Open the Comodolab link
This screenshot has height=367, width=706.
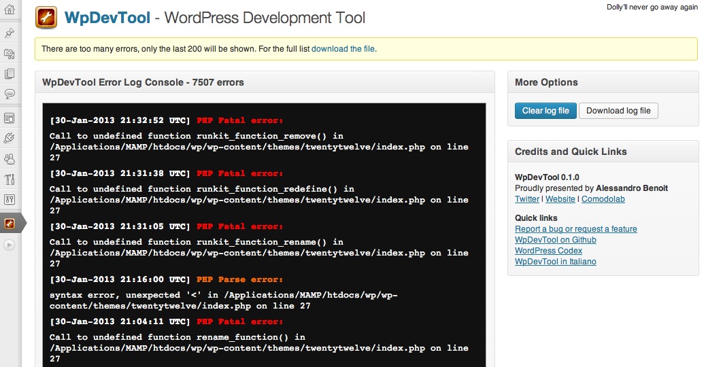click(603, 198)
